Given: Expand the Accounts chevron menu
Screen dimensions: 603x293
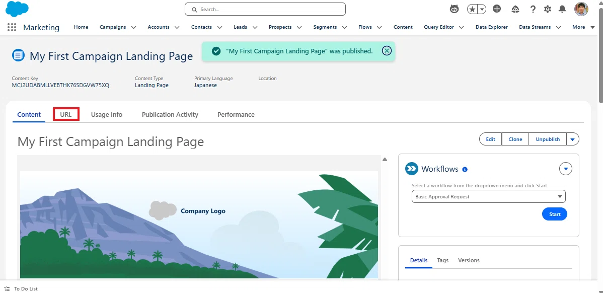Looking at the screenshot, I should coord(177,27).
